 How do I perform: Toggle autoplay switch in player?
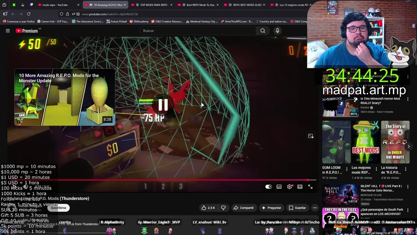pyautogui.click(x=268, y=187)
